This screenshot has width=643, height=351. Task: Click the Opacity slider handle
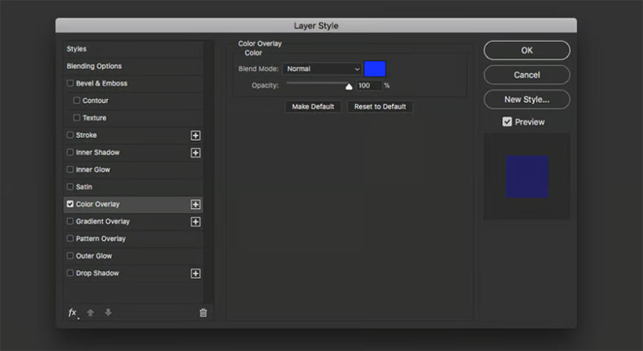(349, 86)
